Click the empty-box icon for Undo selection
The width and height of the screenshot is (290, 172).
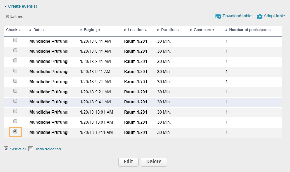tap(30, 149)
